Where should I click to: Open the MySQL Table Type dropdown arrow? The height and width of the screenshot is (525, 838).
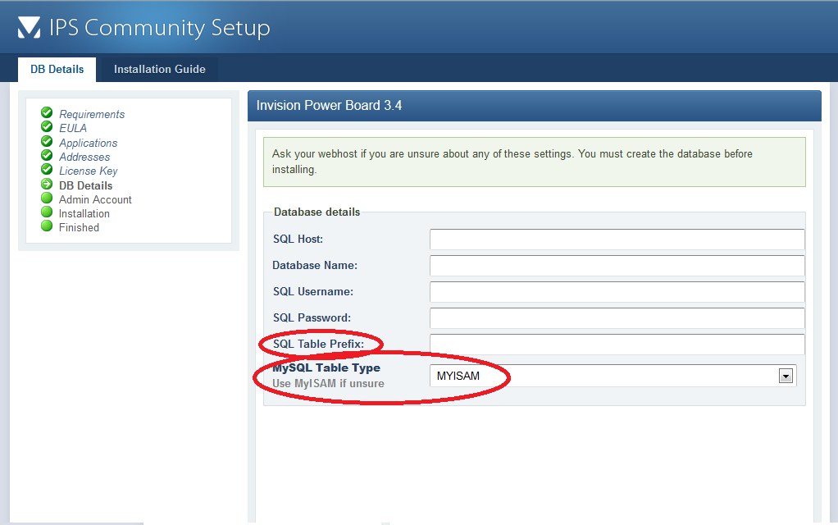(785, 377)
